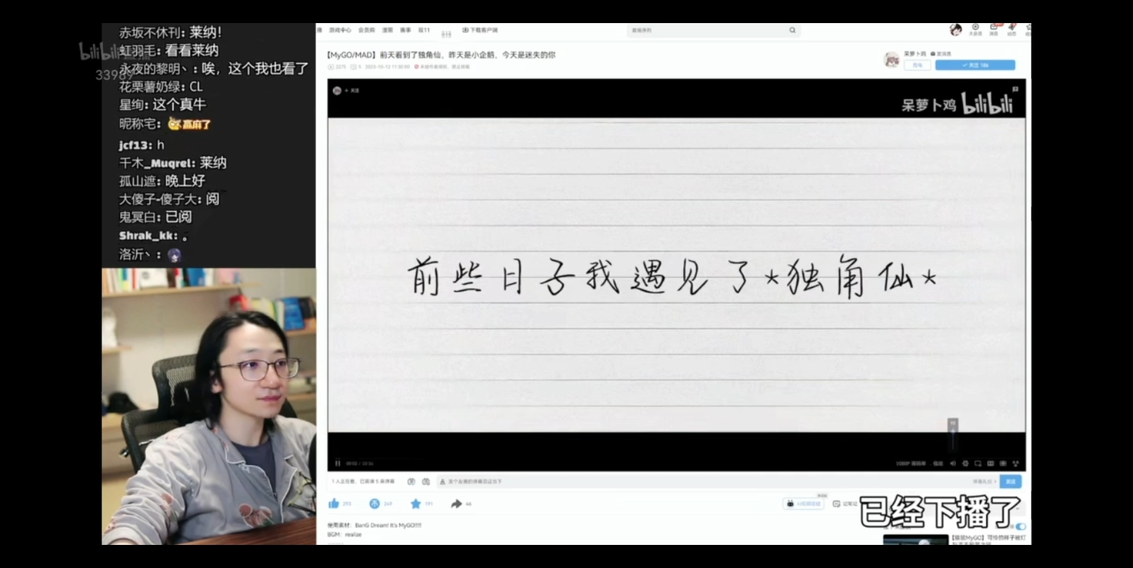
Task: Open danmaku settings next to input
Action: [426, 482]
